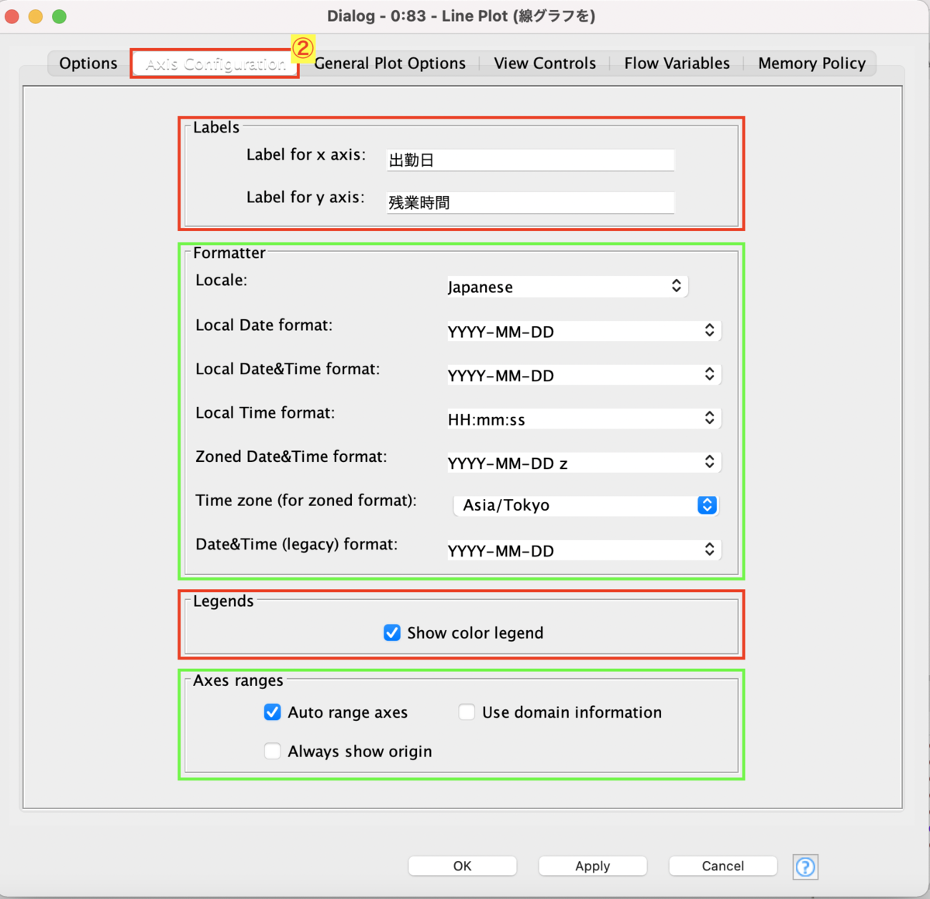This screenshot has height=899, width=930.
Task: Click the Time zone (for zoned format) label
Action: [x=306, y=501]
